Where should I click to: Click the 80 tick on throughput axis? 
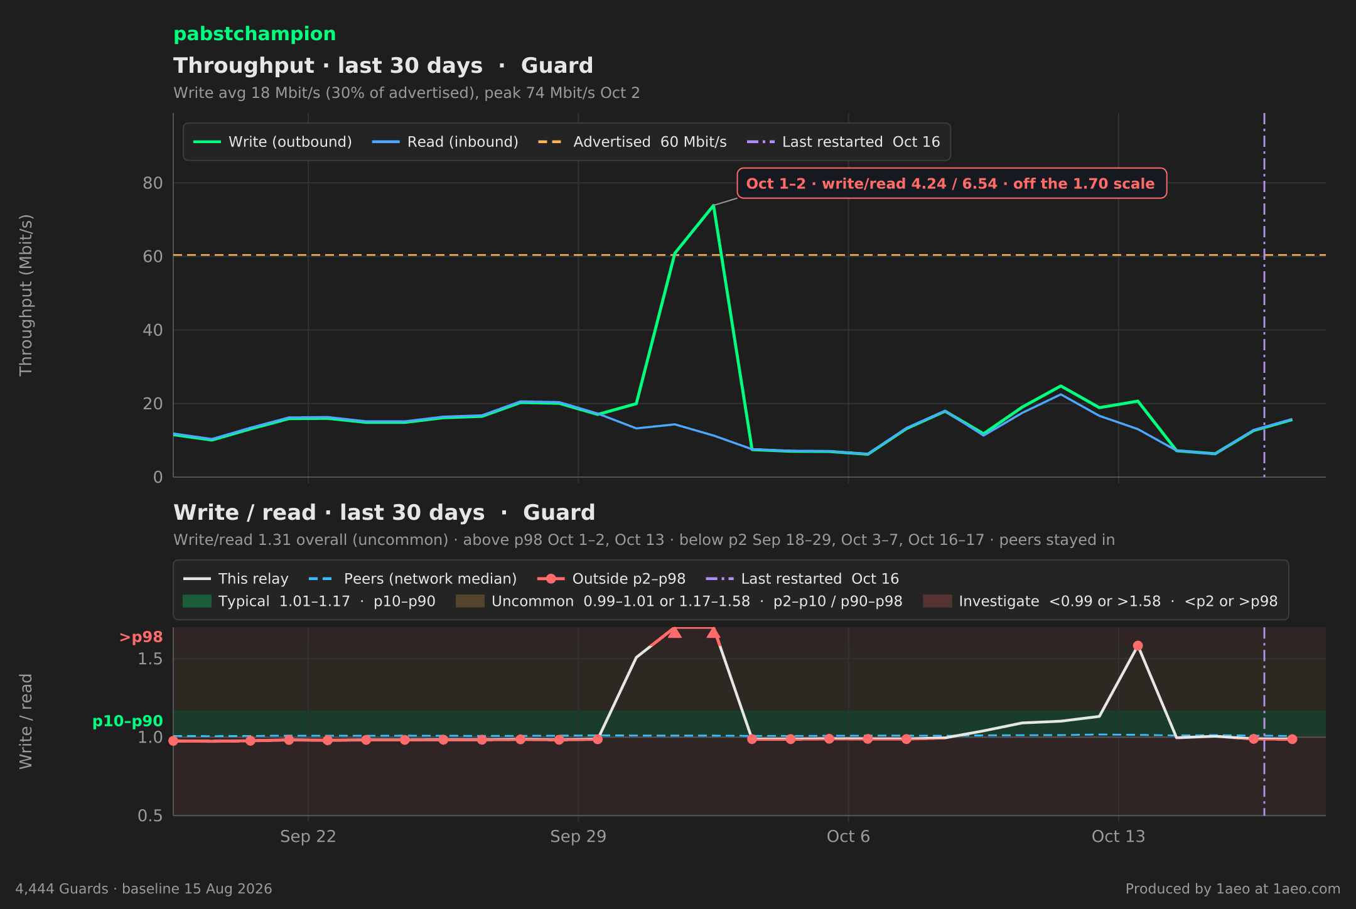click(x=153, y=183)
